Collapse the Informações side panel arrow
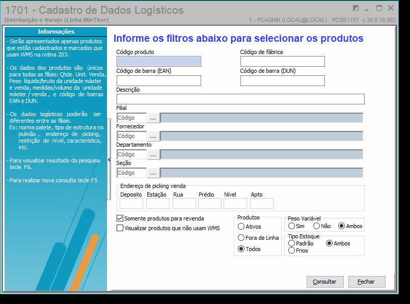410x304 pixels. 109,159
